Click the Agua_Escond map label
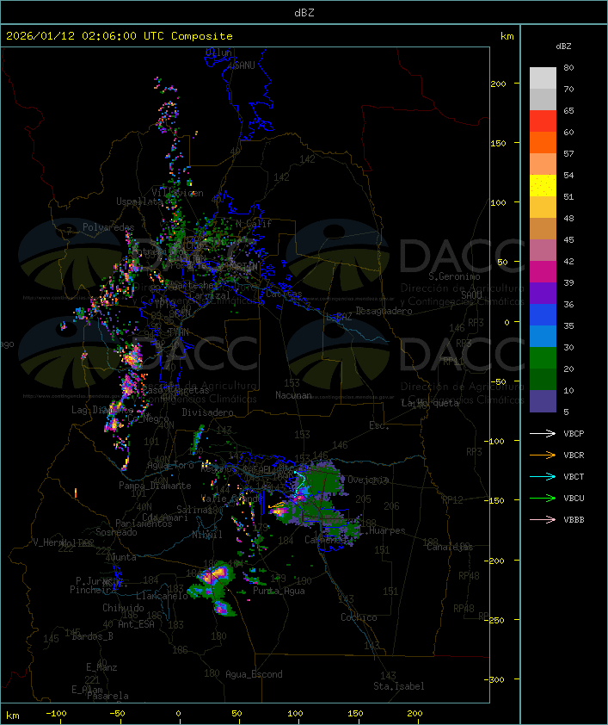This screenshot has height=725, width=608. [x=254, y=674]
